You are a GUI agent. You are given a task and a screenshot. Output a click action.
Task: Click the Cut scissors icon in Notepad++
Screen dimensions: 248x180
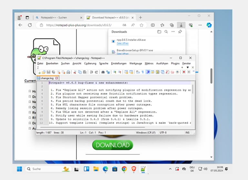75,72
